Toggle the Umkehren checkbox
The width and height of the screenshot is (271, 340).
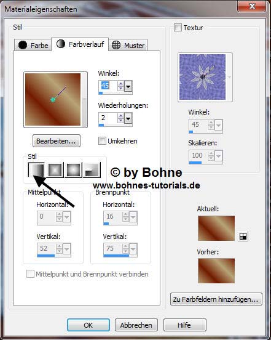pyautogui.click(x=102, y=140)
